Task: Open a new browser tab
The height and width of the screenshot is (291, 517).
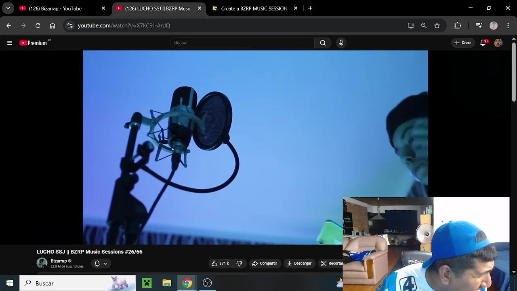Action: 310,8
